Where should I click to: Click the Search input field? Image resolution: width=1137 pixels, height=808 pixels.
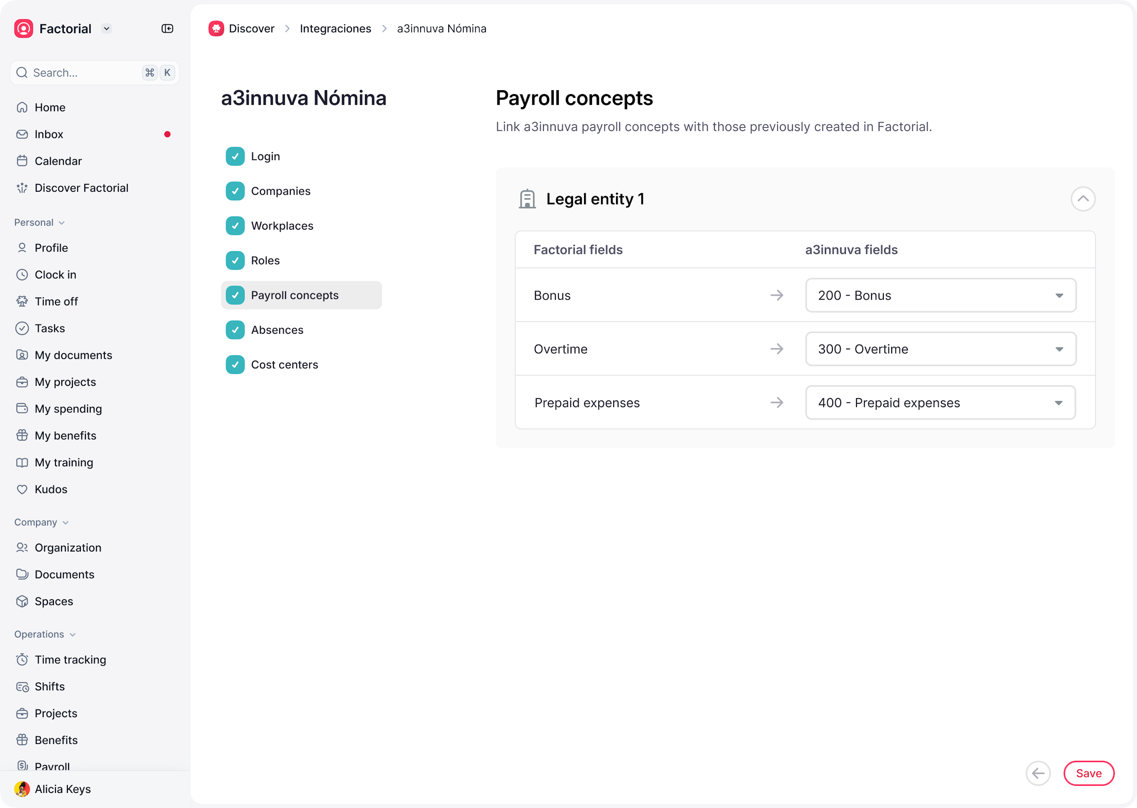coord(94,73)
